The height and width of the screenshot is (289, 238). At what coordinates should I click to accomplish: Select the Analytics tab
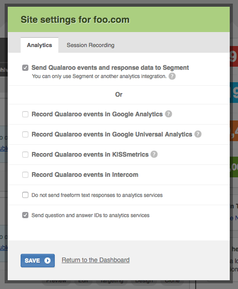39,45
